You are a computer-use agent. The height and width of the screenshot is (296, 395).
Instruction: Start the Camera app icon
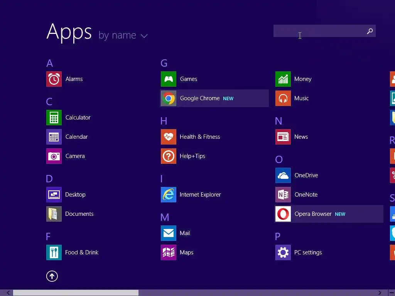pos(54,156)
